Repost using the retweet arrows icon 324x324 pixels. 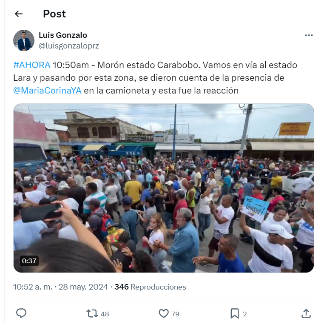(92, 313)
